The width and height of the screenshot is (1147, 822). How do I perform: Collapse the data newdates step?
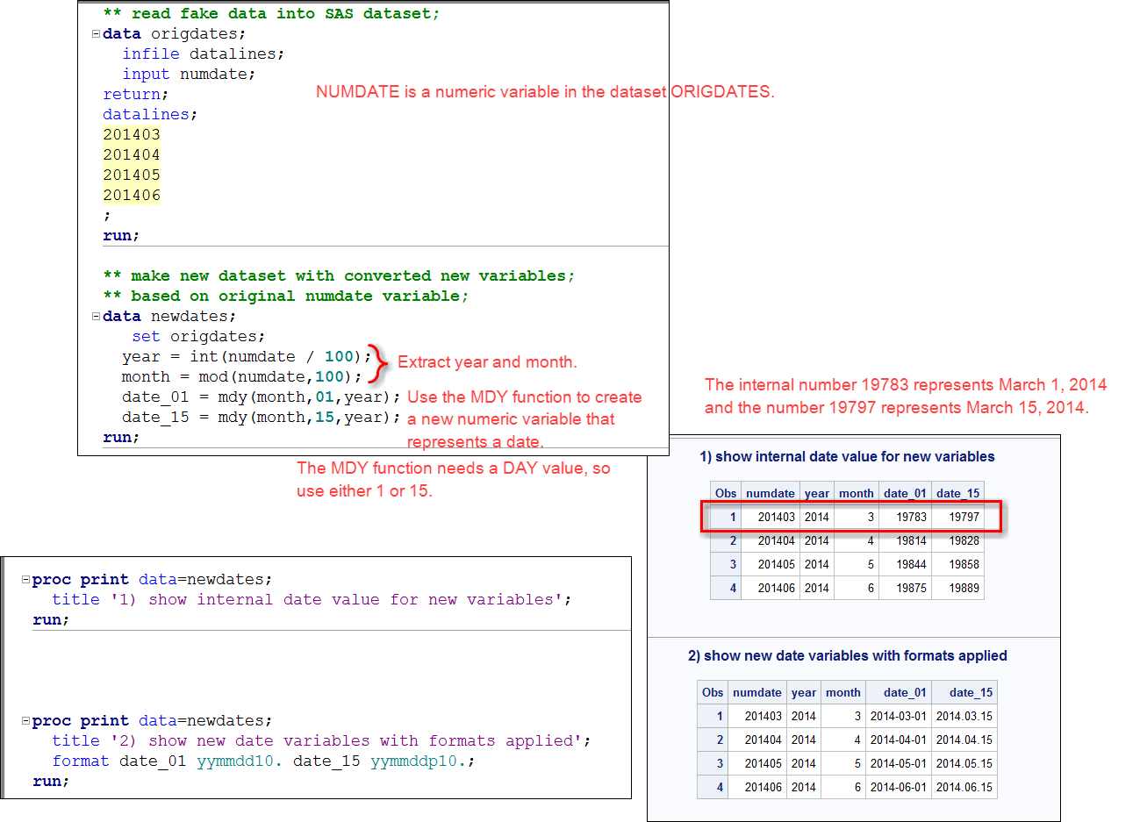coord(96,317)
